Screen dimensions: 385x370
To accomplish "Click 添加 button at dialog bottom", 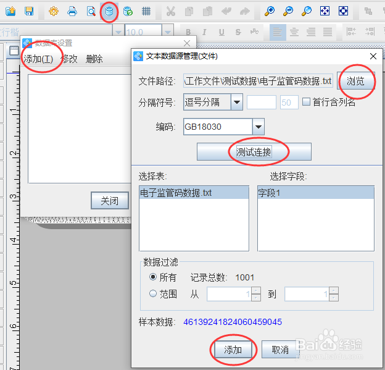I will 233,350.
